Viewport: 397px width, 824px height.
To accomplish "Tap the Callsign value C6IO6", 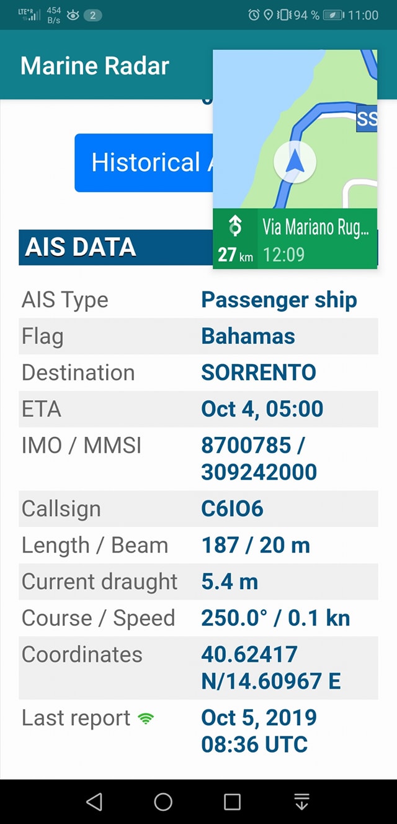I will point(232,508).
